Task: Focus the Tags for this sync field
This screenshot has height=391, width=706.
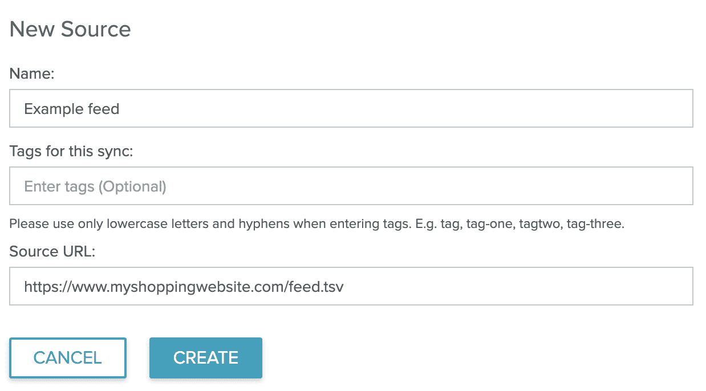Action: [351, 186]
